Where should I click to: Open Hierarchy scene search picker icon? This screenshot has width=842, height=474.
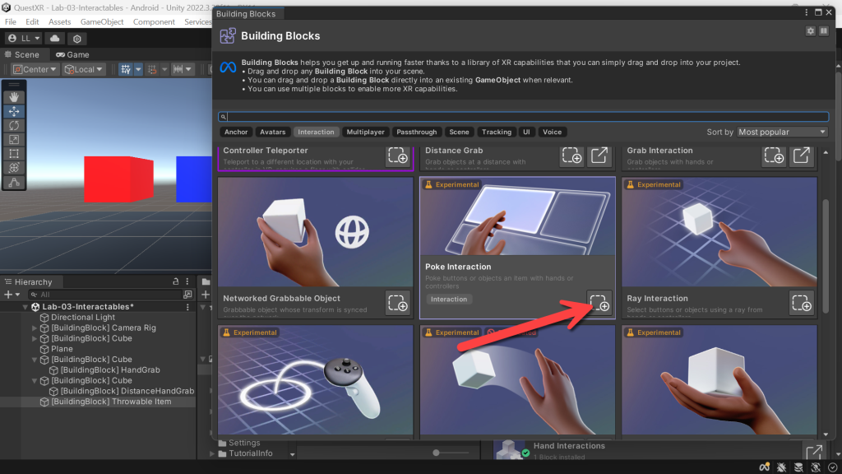coord(187,295)
